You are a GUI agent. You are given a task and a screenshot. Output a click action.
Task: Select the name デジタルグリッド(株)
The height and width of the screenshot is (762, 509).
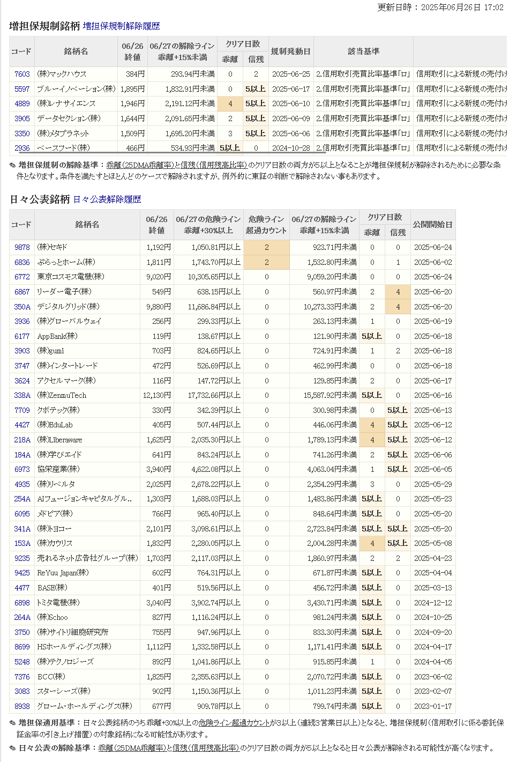point(68,307)
